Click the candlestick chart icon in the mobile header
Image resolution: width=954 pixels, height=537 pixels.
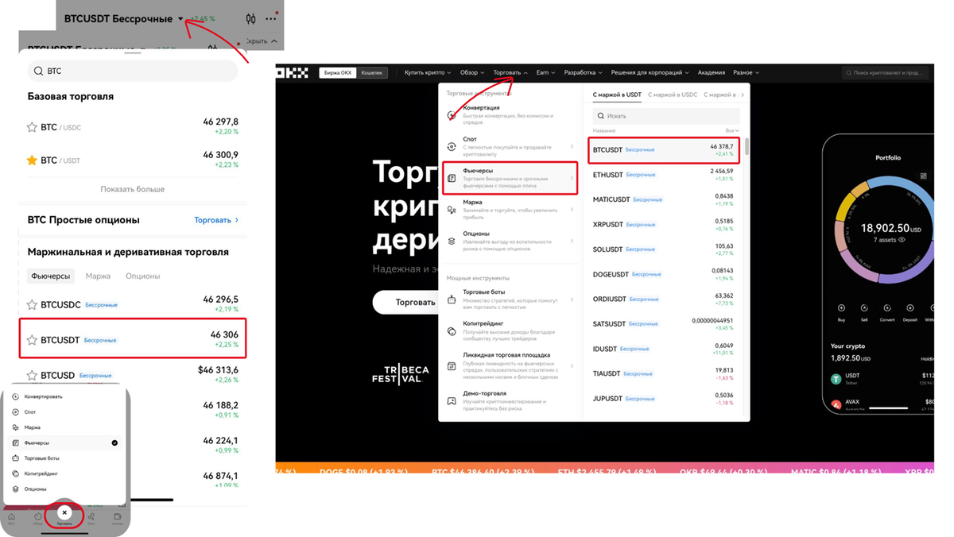251,19
